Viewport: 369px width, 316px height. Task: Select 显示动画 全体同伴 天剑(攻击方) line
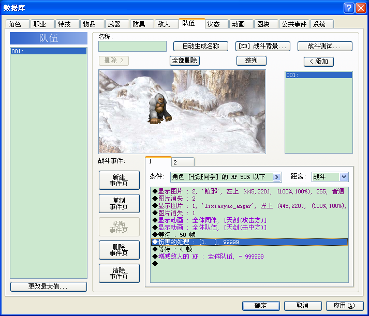point(249,220)
